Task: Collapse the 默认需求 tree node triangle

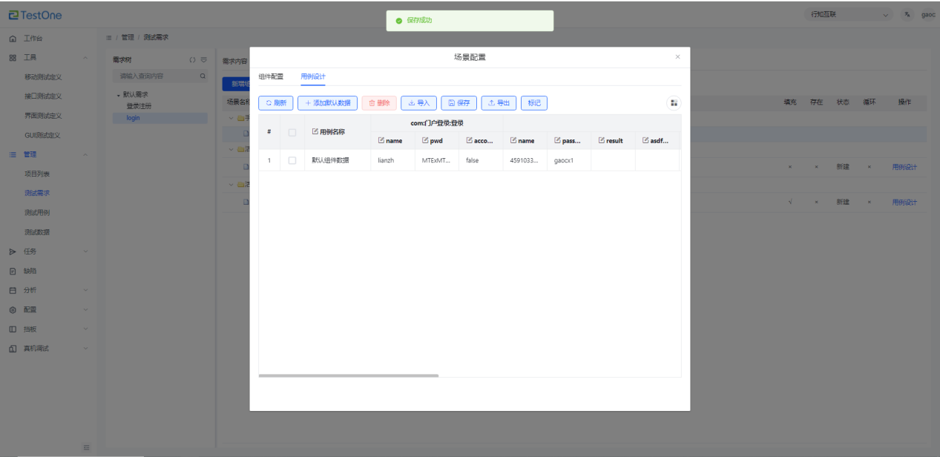Action: point(118,95)
